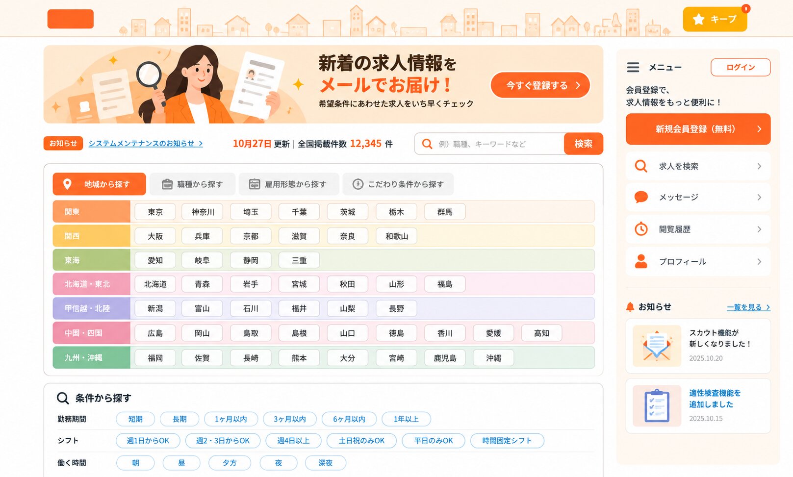This screenshot has width=793, height=477.
Task: Click the magnifier icon beside 条件から探す
Action: pos(63,398)
